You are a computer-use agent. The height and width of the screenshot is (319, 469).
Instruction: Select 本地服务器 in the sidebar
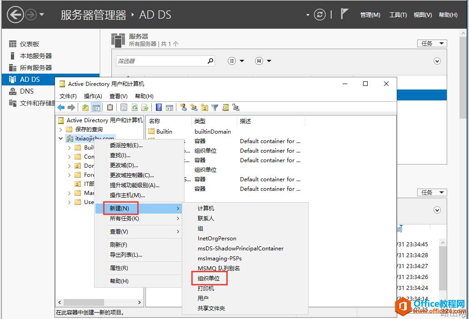pos(36,56)
